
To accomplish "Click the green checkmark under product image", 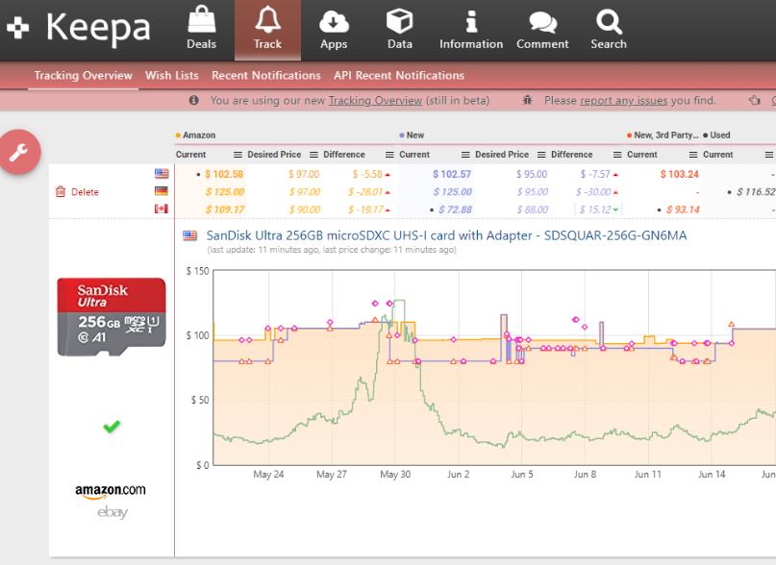I will pyautogui.click(x=112, y=427).
